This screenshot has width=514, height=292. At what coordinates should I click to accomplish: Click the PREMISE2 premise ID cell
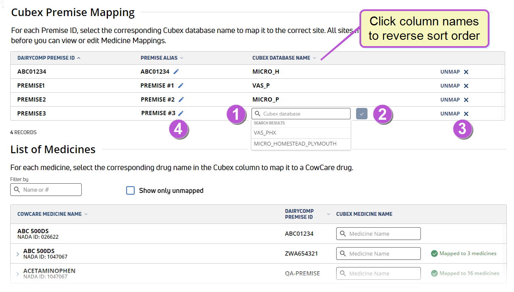(x=31, y=99)
